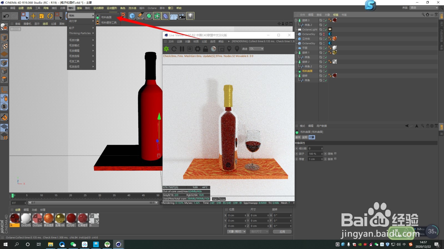Image resolution: width=444 pixels, height=249 pixels.
Task: Click the Object Manager home icon
Action: 428,15
